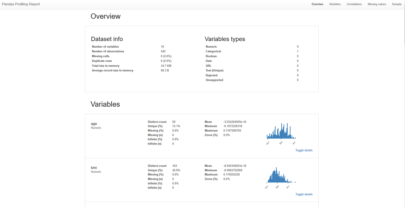Click the Unsupported type label
The image size is (405, 208).
click(214, 80)
